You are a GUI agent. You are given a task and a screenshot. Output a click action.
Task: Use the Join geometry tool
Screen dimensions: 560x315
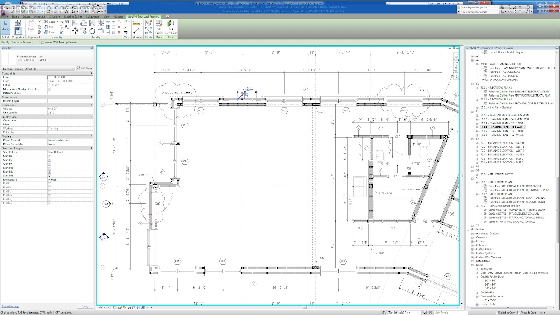tap(51, 32)
